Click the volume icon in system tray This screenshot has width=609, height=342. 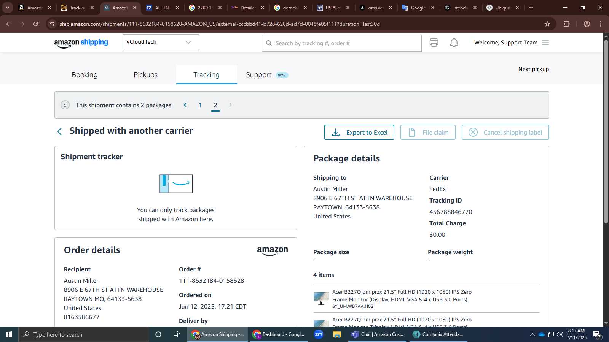coord(560,334)
